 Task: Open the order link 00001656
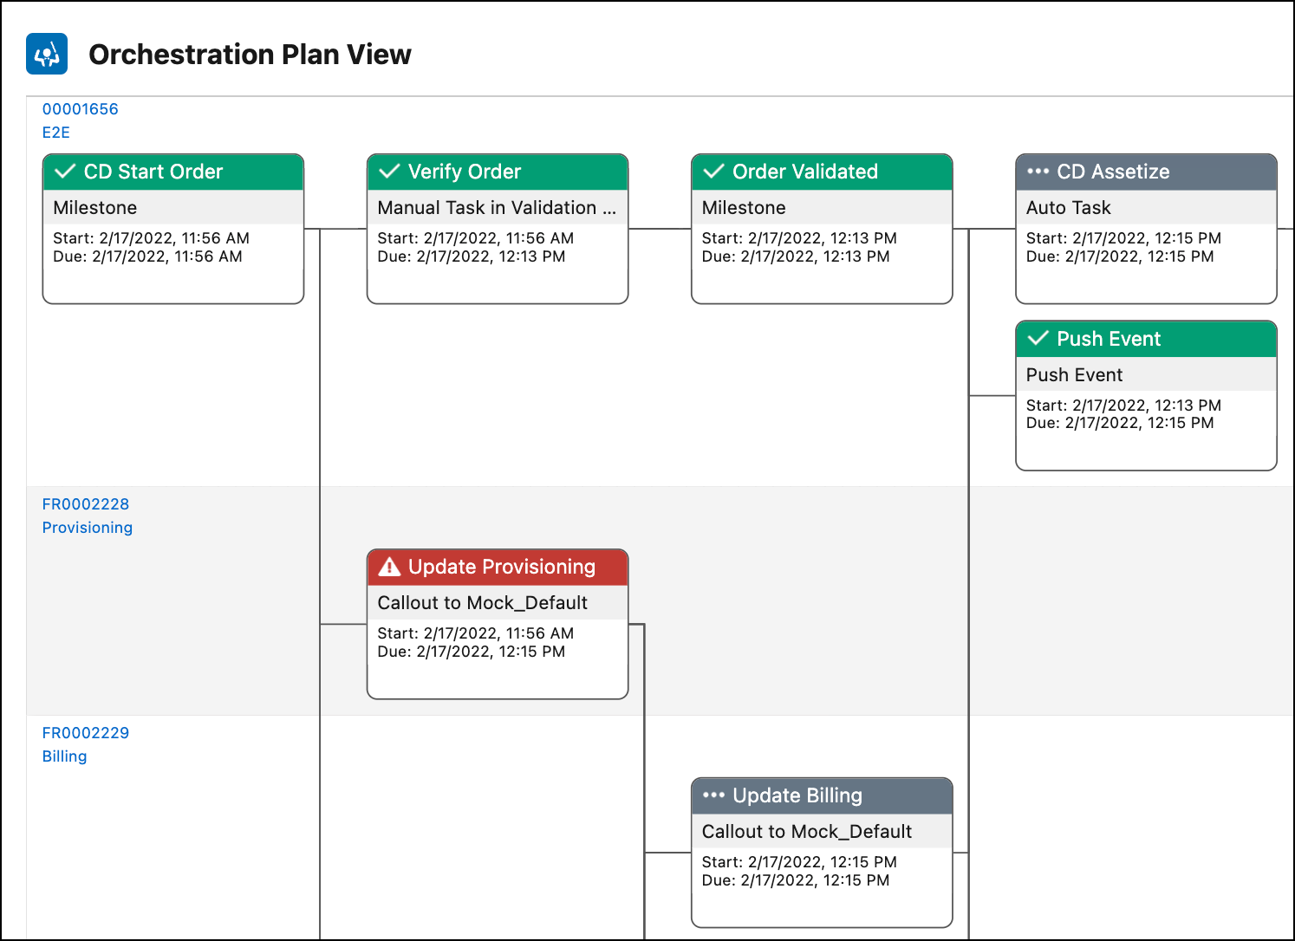[81, 108]
